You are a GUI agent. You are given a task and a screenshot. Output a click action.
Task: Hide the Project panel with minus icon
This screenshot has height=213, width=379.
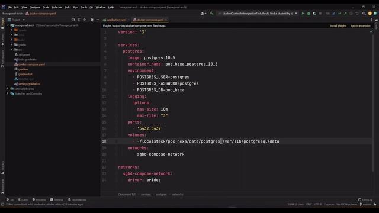click(98, 20)
